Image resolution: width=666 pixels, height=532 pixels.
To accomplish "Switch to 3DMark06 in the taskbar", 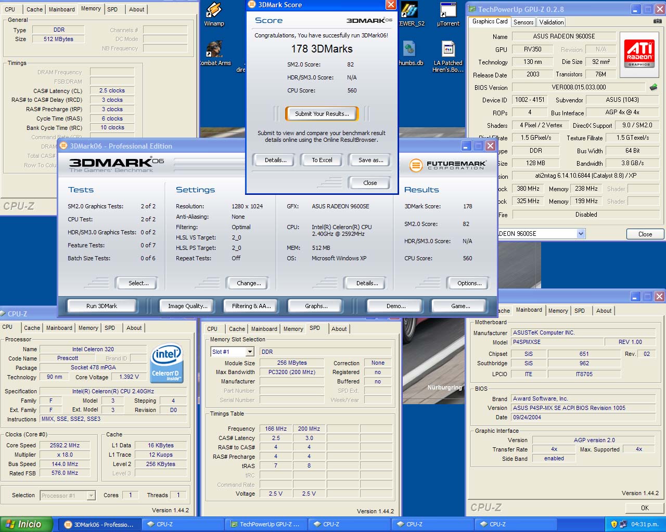I will click(x=99, y=524).
